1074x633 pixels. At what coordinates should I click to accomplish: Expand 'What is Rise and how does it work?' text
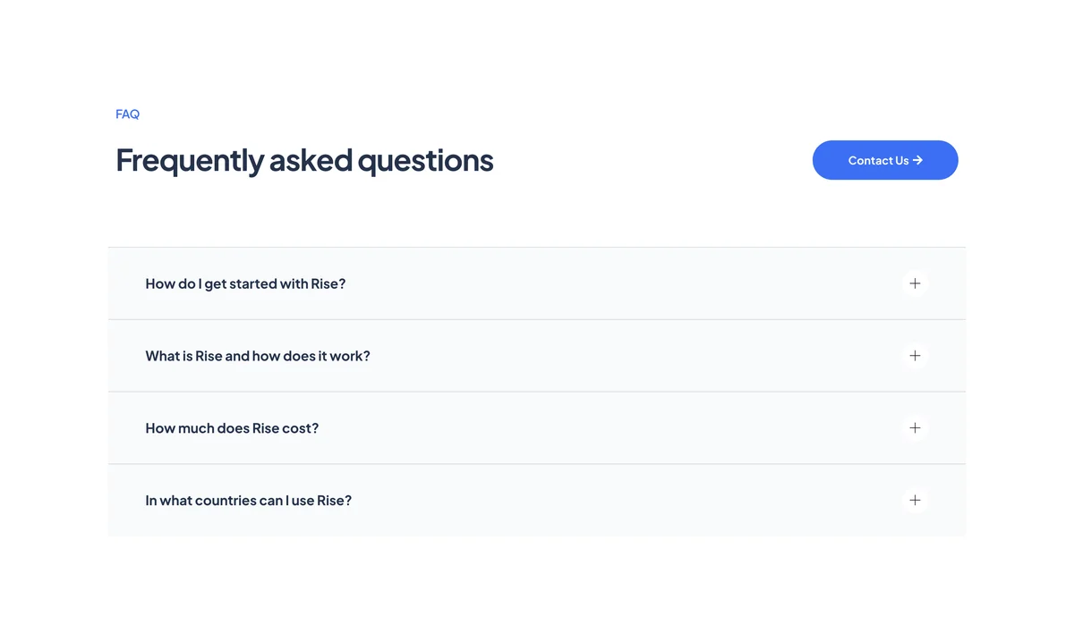point(258,356)
